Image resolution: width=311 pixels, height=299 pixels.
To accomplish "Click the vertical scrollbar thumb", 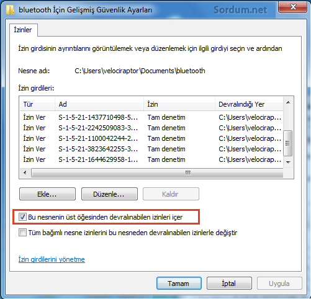I will point(288,143).
